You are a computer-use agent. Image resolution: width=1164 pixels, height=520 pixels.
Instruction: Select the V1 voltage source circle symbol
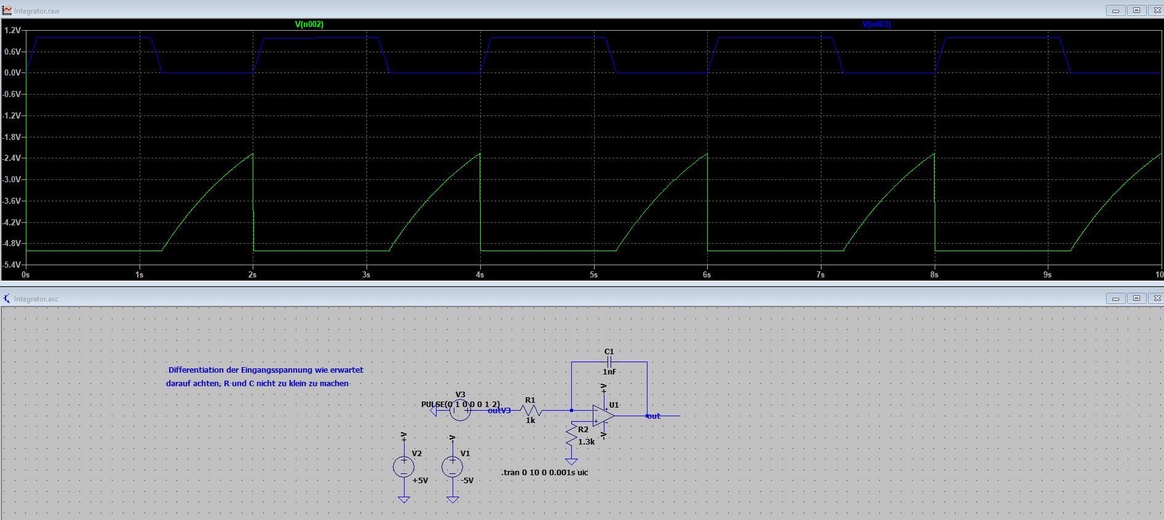453,467
